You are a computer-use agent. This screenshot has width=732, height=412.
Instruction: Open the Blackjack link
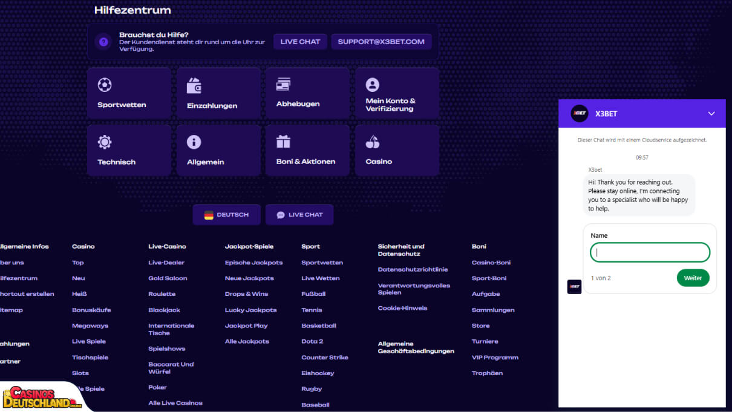164,310
